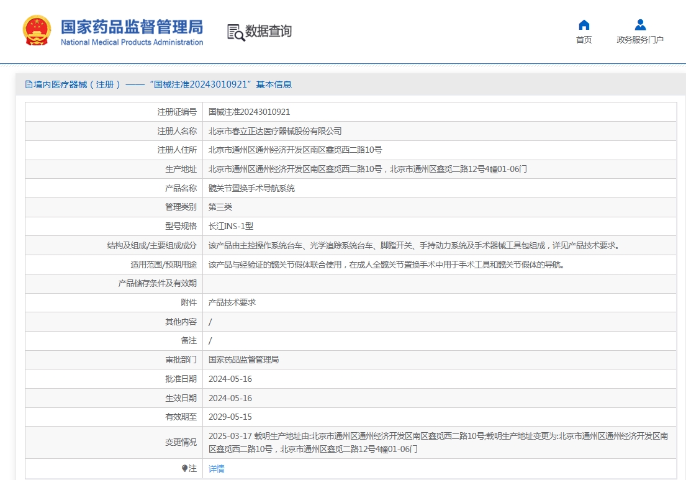Image resolution: width=686 pixels, height=480 pixels.
Task: Click the 结构及组成 description text
Action: coord(414,245)
